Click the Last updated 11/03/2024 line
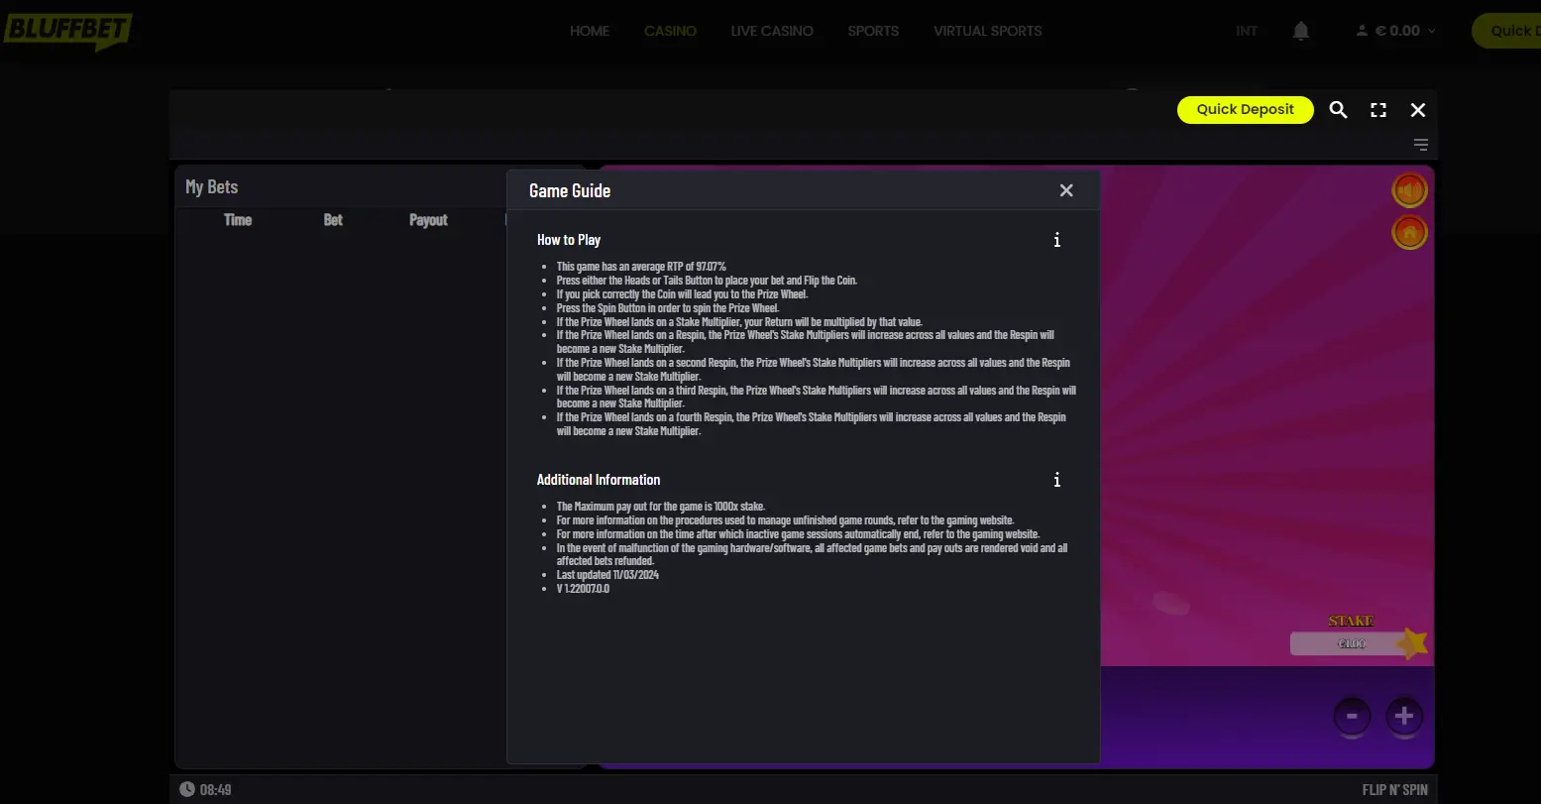The height and width of the screenshot is (804, 1541). point(607,575)
